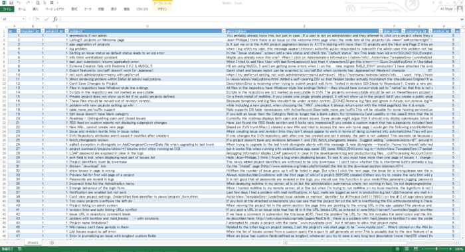Click the Enter checkmark icon beside formula bar

tap(46, 19)
